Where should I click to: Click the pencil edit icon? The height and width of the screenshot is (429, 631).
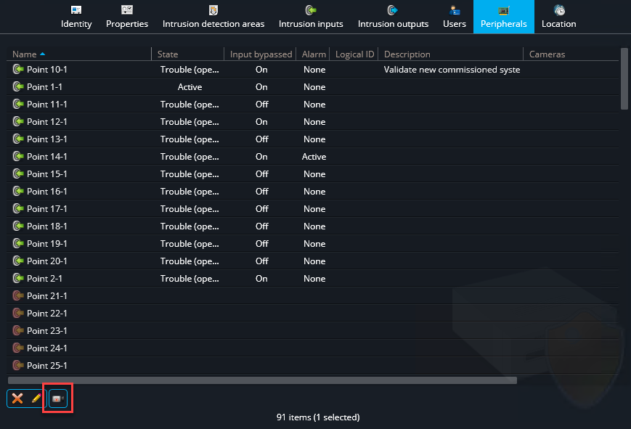coord(36,399)
